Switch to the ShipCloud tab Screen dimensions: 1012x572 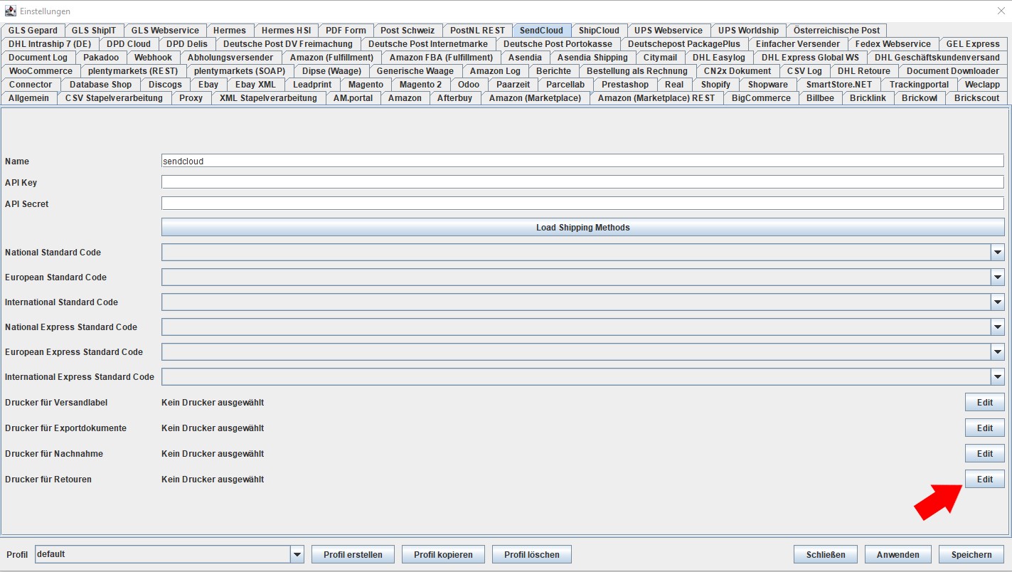[x=599, y=31]
